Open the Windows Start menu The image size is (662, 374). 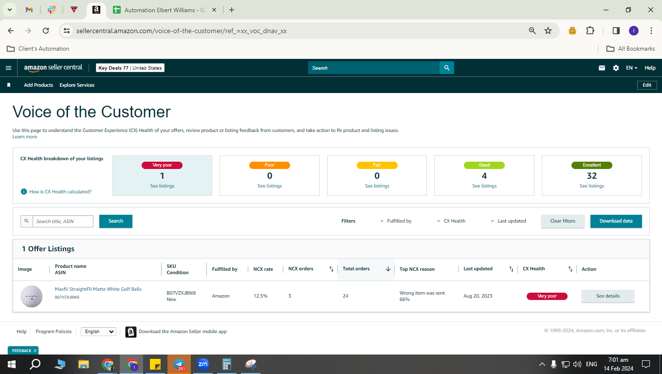(x=11, y=364)
